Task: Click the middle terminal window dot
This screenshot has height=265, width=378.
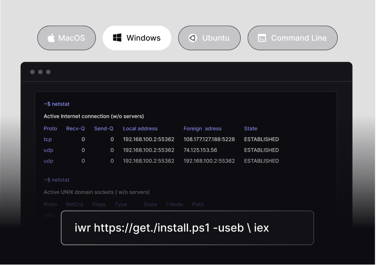Action: coord(40,72)
